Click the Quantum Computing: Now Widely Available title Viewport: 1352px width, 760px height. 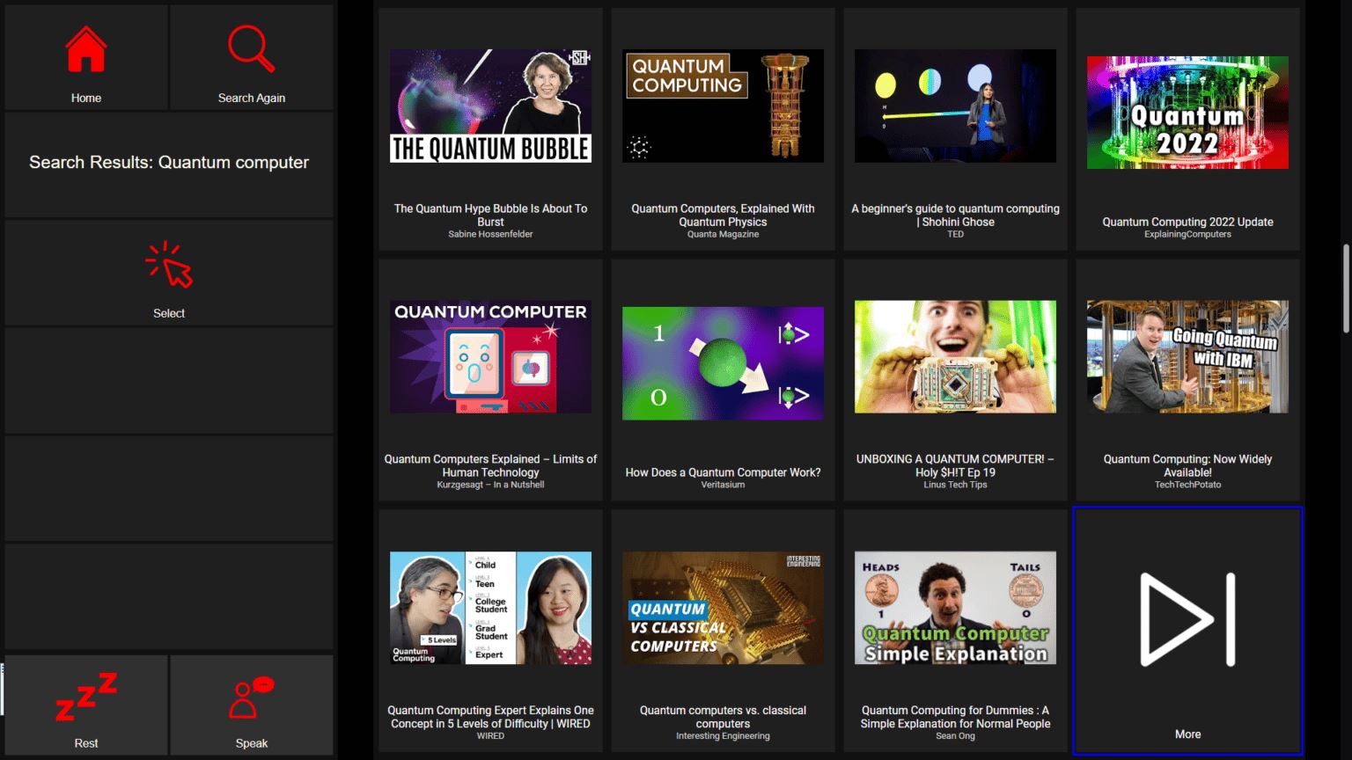[x=1187, y=465]
